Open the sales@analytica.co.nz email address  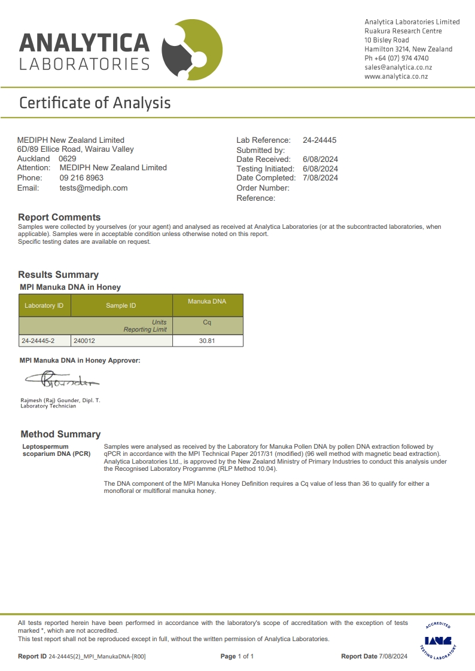point(398,67)
